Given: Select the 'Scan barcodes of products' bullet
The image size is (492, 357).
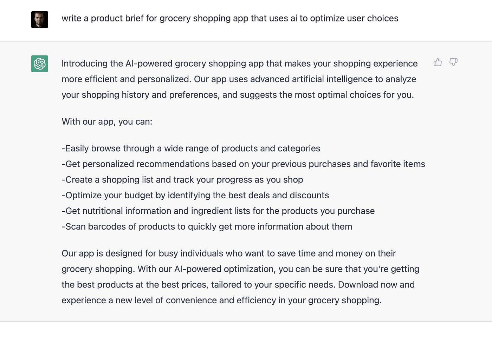Looking at the screenshot, I should pos(207,226).
